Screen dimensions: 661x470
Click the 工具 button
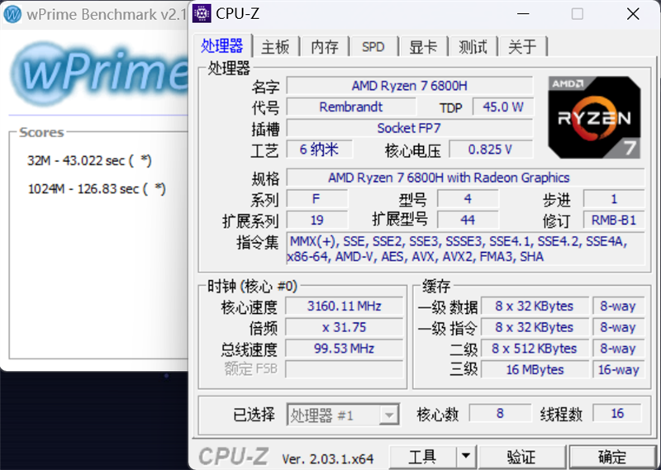[x=422, y=456]
